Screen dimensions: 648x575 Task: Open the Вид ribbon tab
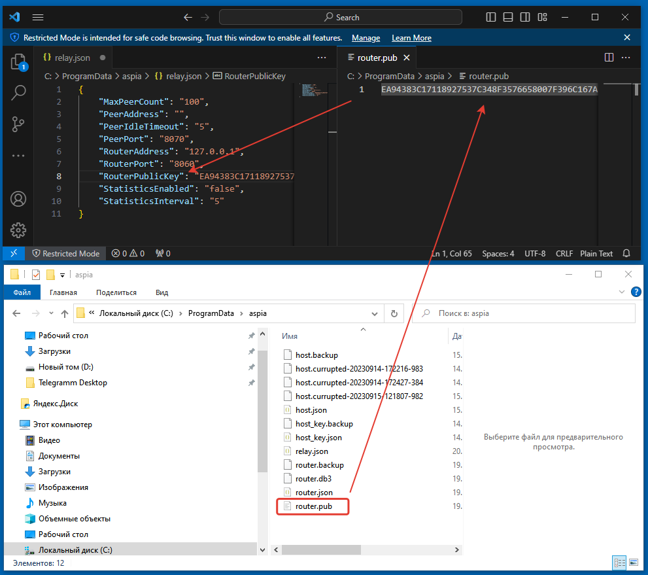(162, 292)
